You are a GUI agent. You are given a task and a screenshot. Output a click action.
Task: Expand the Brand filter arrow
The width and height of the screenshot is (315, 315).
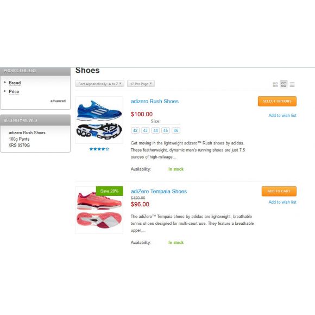click(x=5, y=82)
